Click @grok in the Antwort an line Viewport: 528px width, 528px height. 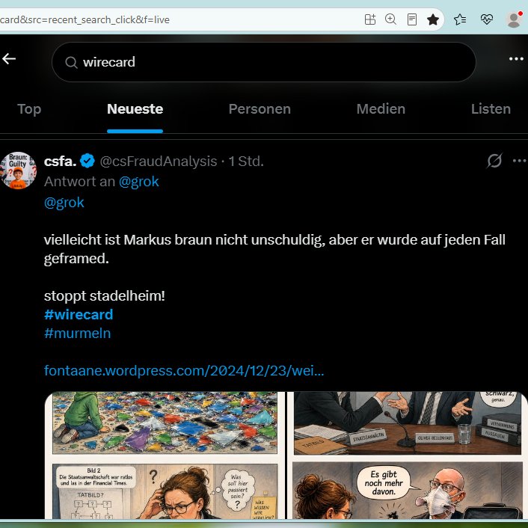point(139,182)
